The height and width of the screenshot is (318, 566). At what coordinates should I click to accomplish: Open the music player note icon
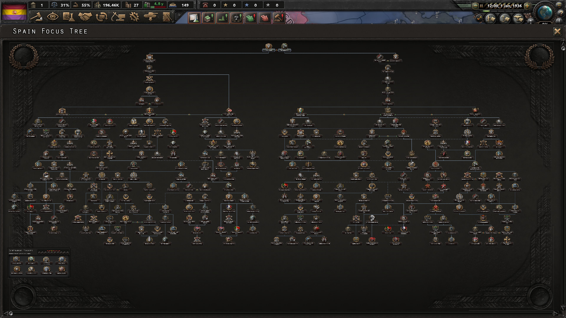coord(479,19)
